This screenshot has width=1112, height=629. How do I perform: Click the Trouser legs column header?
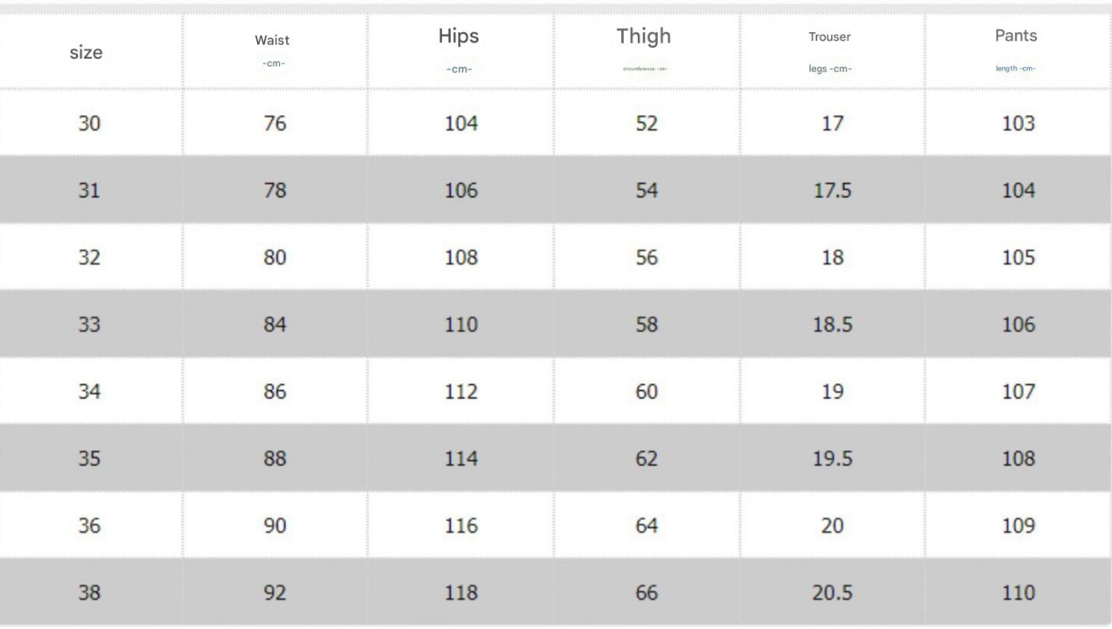click(x=830, y=52)
